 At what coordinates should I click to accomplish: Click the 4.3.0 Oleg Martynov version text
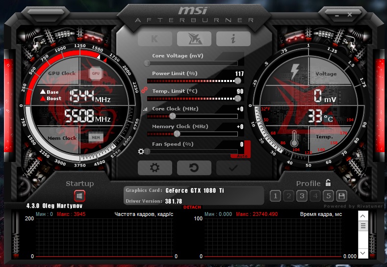pyautogui.click(x=54, y=206)
